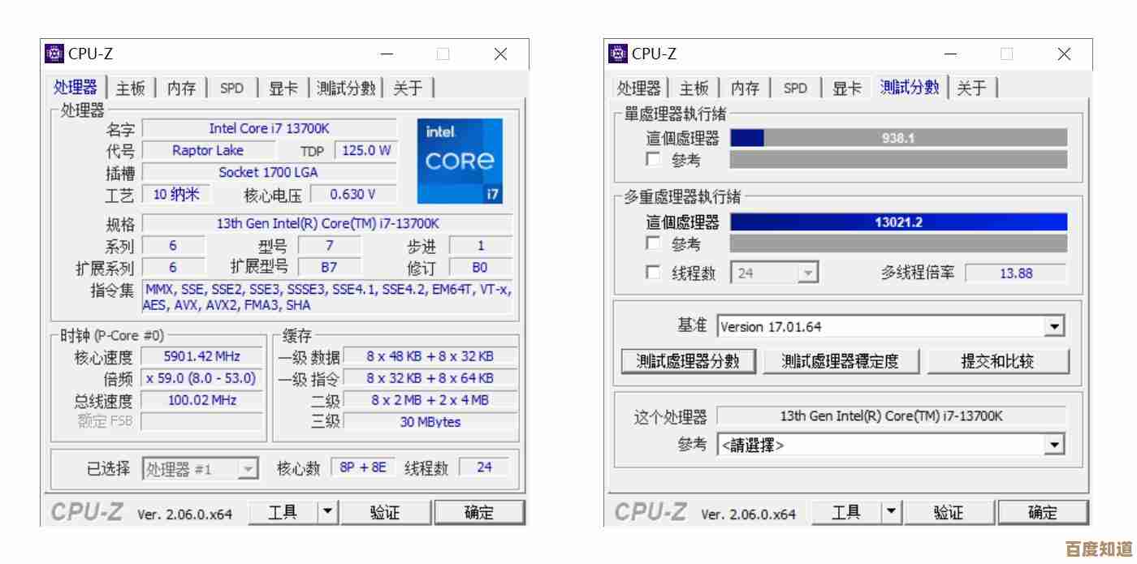Close the left CPU-Z window
This screenshot has width=1137, height=564.
coord(500,54)
